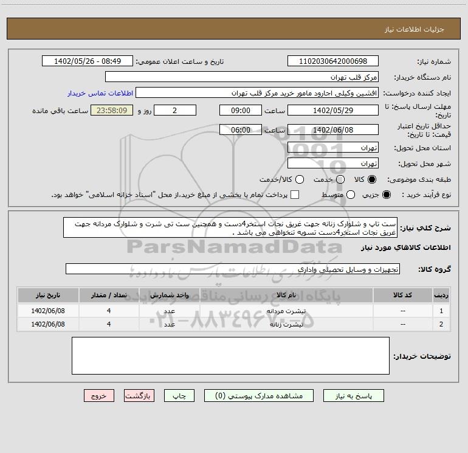Click the deadline time field 09:00
Viewport: 468px width, 453px height.
point(241,110)
